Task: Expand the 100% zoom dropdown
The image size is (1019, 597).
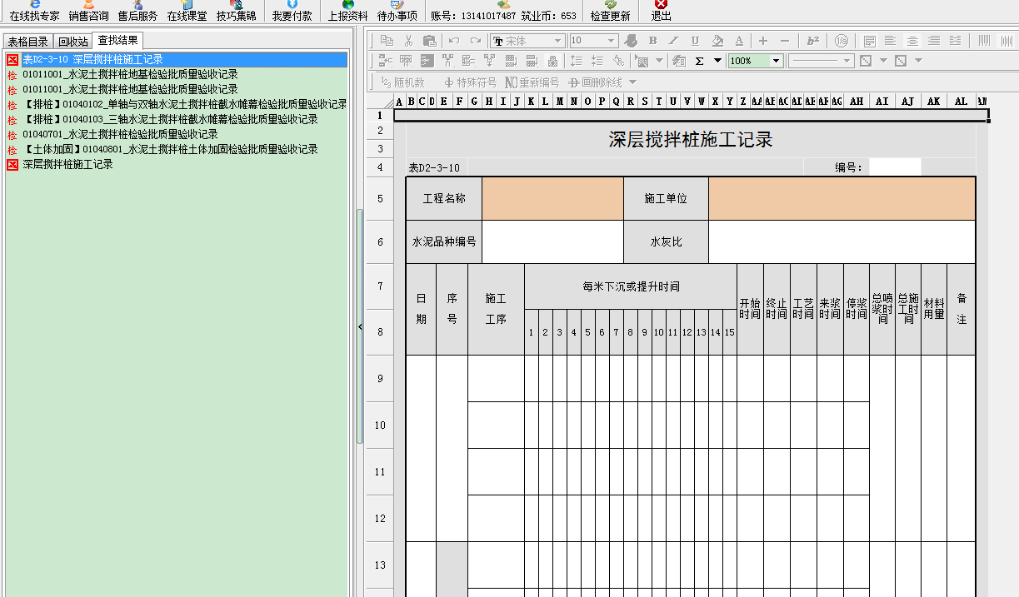Action: [x=776, y=61]
